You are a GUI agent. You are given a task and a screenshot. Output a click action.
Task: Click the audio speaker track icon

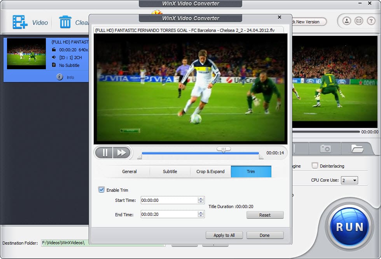click(54, 57)
